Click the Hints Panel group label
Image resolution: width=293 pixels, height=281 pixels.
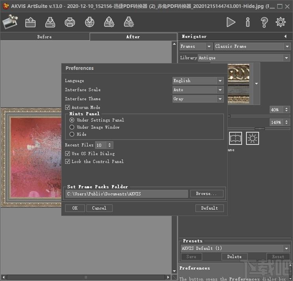(x=84, y=114)
